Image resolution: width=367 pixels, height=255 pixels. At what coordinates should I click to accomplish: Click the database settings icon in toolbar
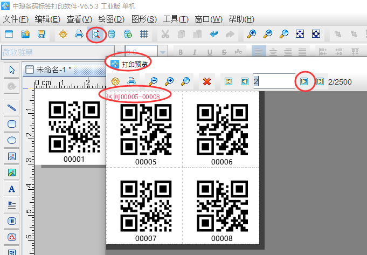112,34
